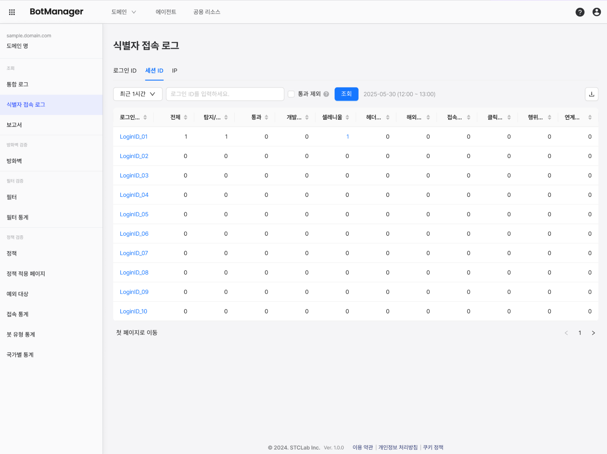Click the apps grid icon beside BotManager
607x454 pixels.
(x=12, y=12)
